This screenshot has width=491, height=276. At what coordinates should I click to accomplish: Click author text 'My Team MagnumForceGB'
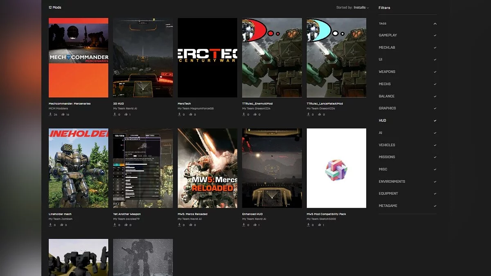(x=196, y=109)
